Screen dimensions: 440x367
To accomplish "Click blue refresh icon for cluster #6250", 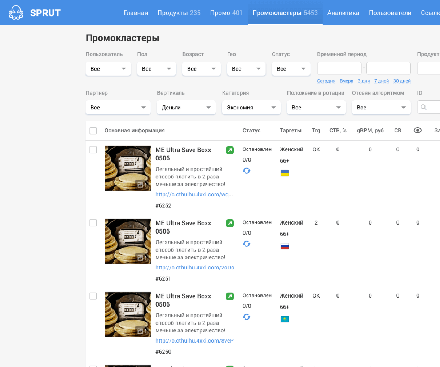I will point(247,317).
